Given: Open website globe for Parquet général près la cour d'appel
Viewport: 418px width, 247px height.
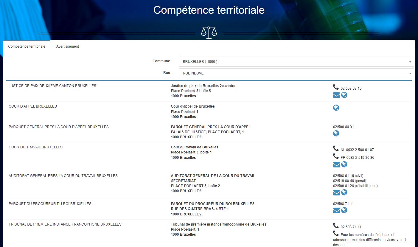Looking at the screenshot, I should pyautogui.click(x=336, y=133).
